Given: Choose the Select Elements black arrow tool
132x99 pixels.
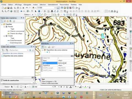Looking at the screenshot, I should tap(36, 11).
